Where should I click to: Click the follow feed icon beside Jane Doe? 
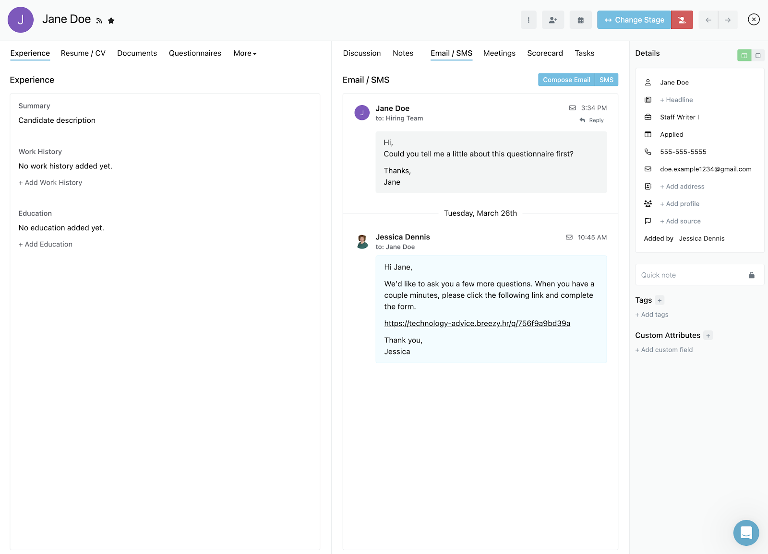[x=99, y=21]
